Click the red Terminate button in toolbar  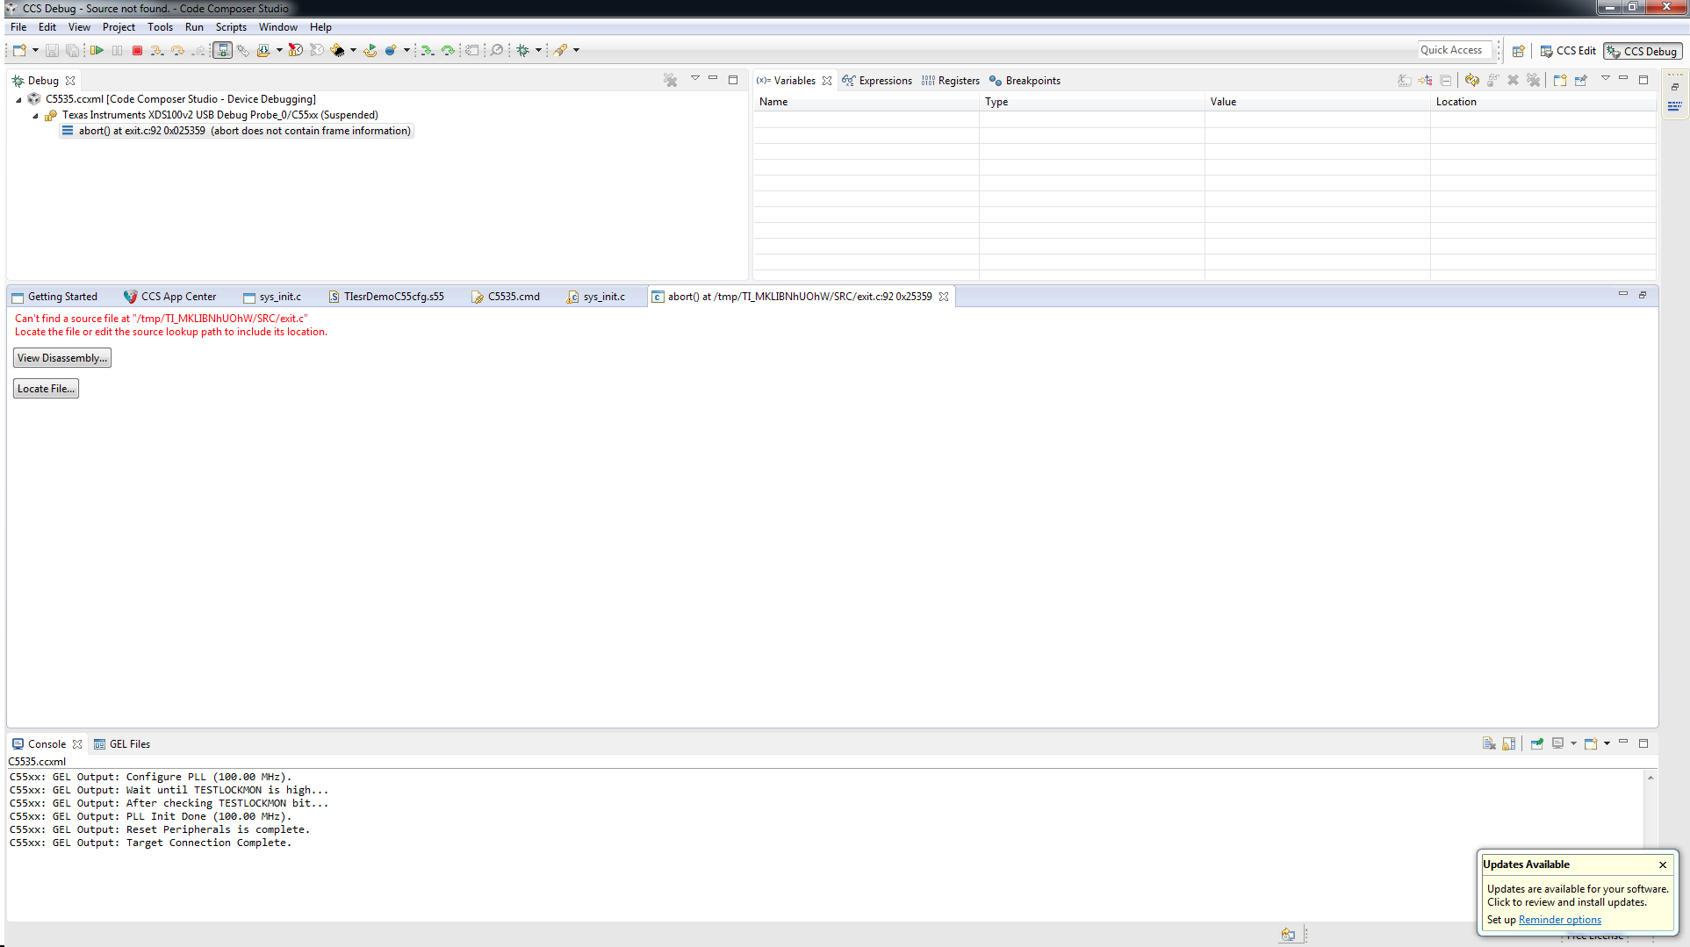(x=137, y=51)
